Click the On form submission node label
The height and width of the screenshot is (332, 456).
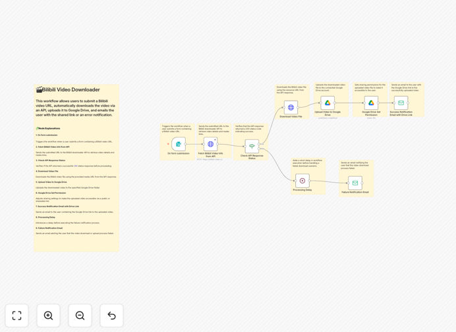[179, 153]
